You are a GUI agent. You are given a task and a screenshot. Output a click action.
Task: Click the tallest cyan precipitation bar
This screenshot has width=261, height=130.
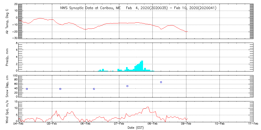[x=142, y=66]
